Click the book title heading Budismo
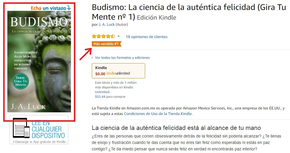 click(x=189, y=12)
